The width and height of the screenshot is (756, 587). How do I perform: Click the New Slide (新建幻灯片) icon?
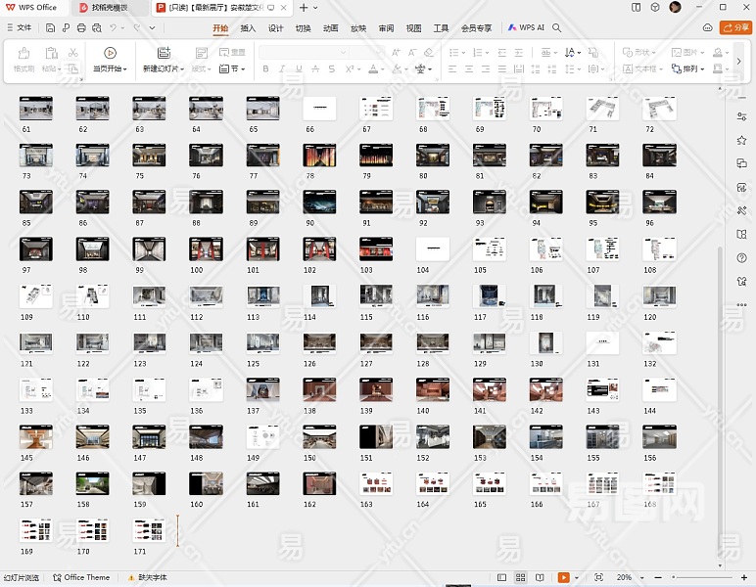point(163,53)
